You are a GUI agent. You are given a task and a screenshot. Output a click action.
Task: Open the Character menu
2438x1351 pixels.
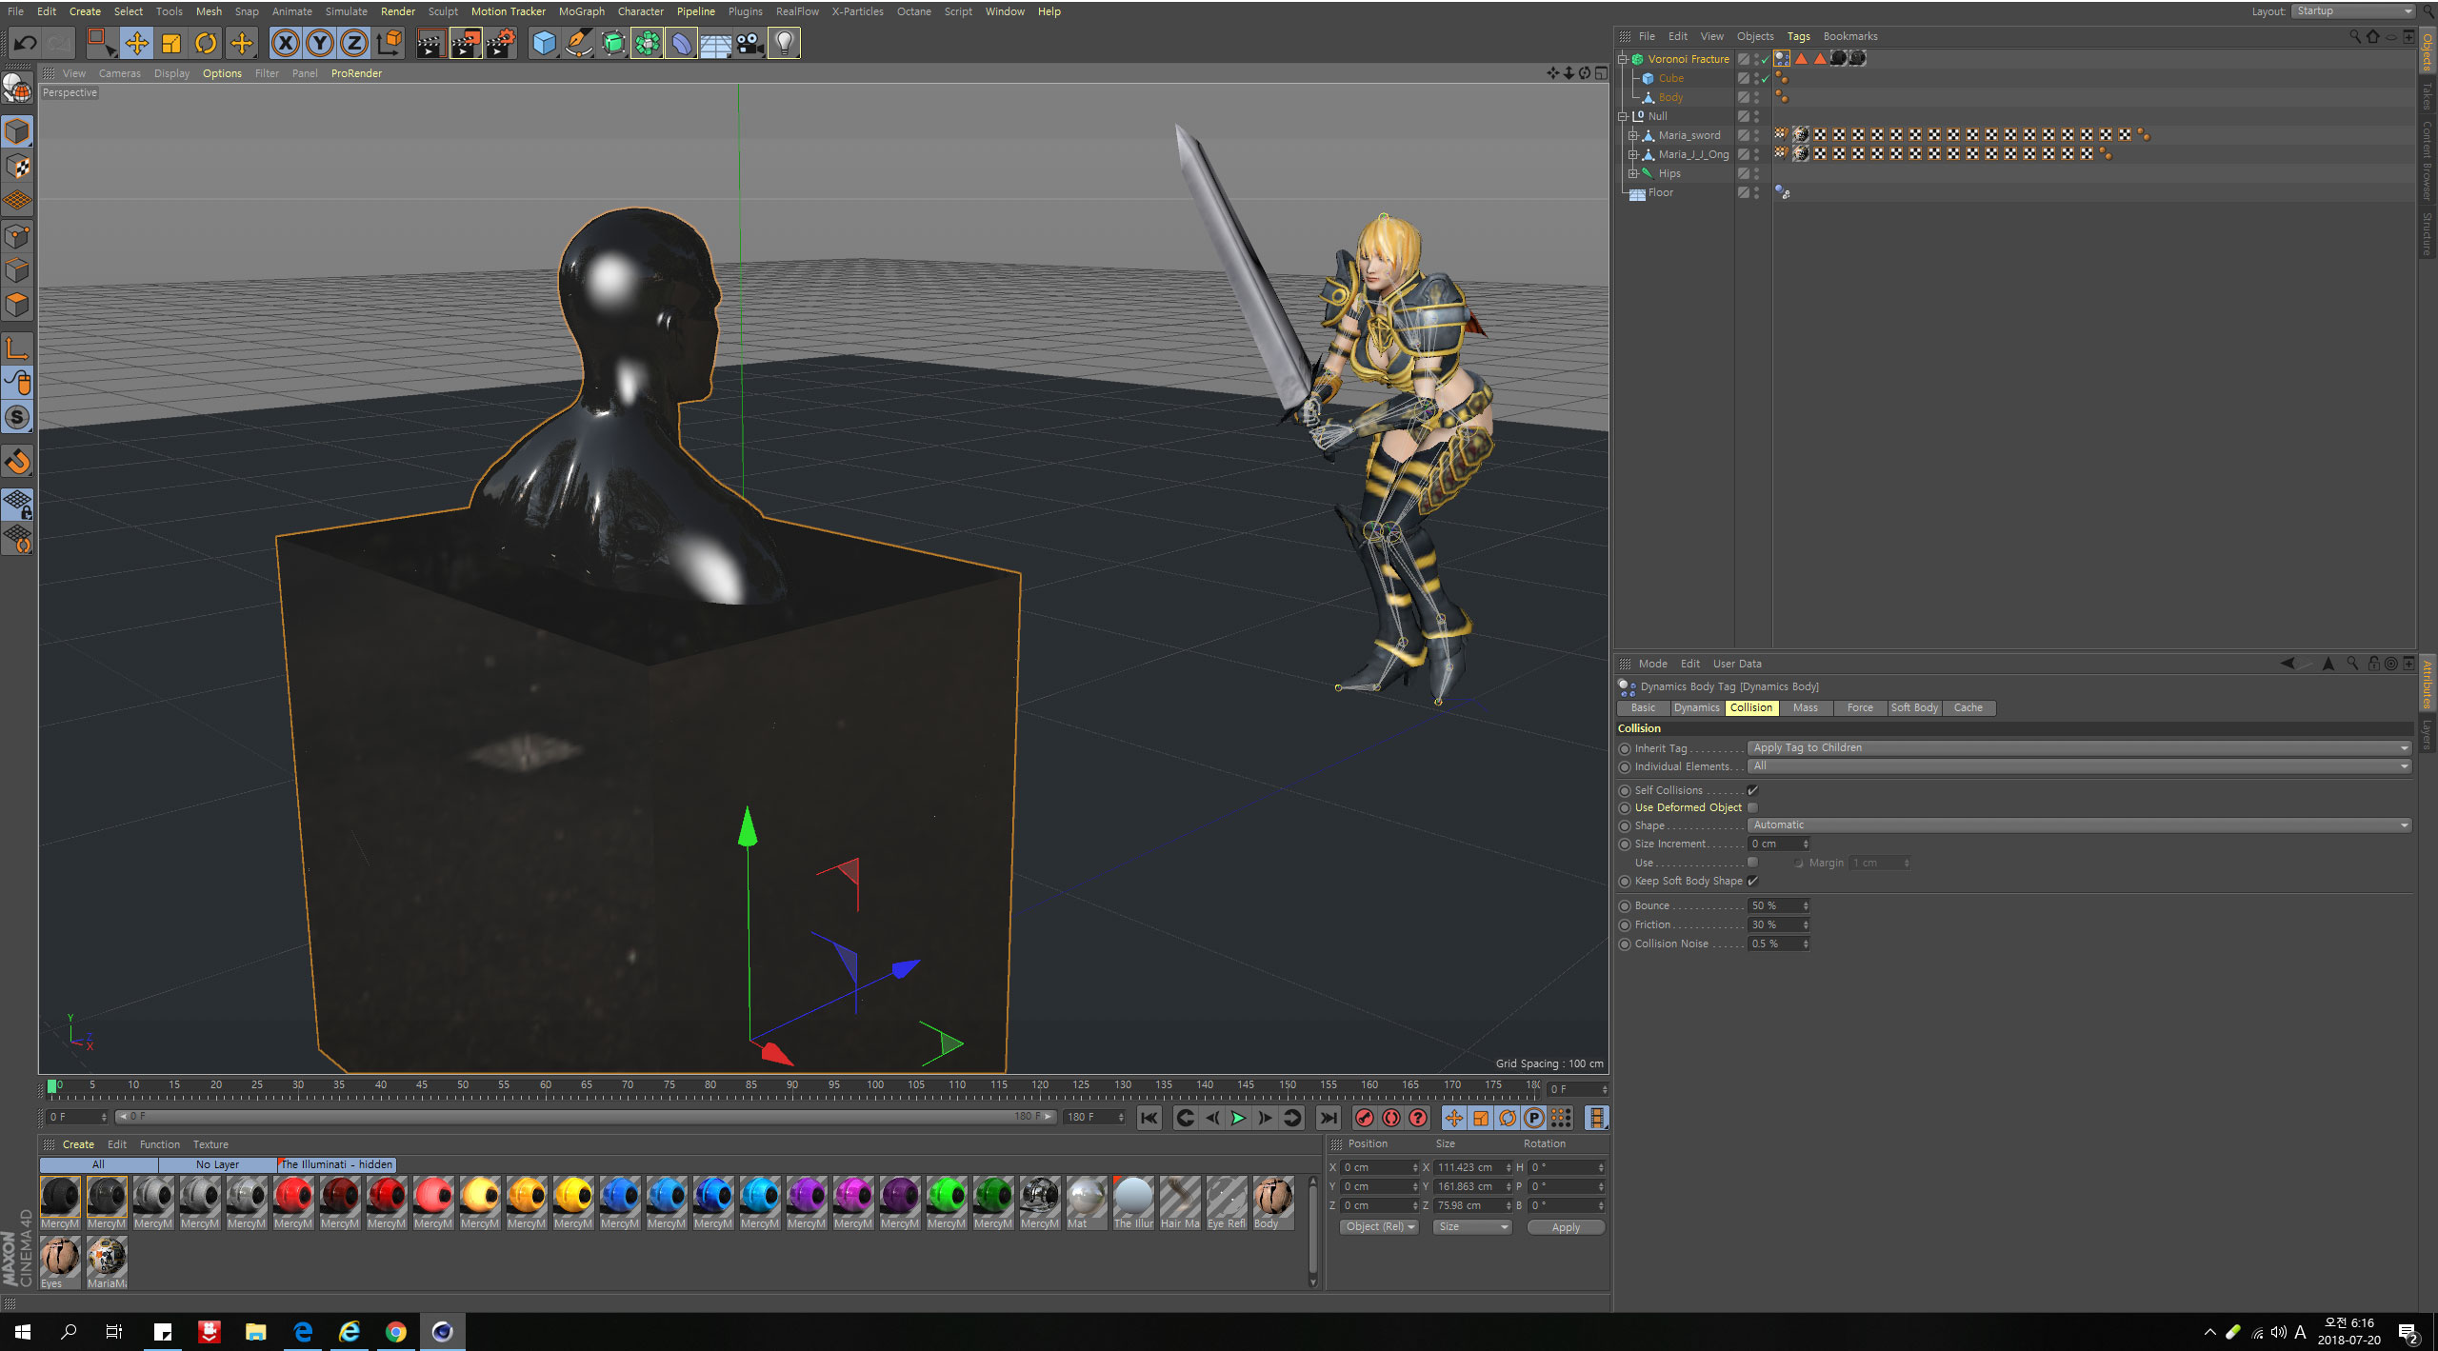640,11
